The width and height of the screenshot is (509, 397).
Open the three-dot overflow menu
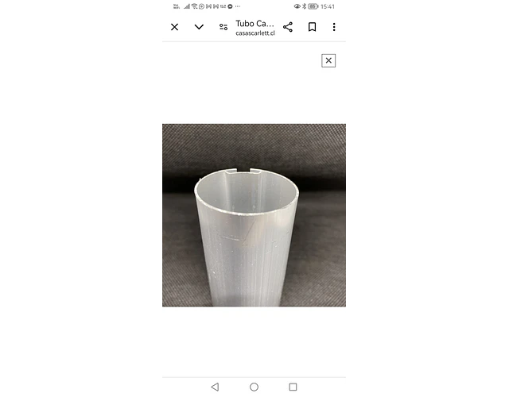(x=334, y=27)
